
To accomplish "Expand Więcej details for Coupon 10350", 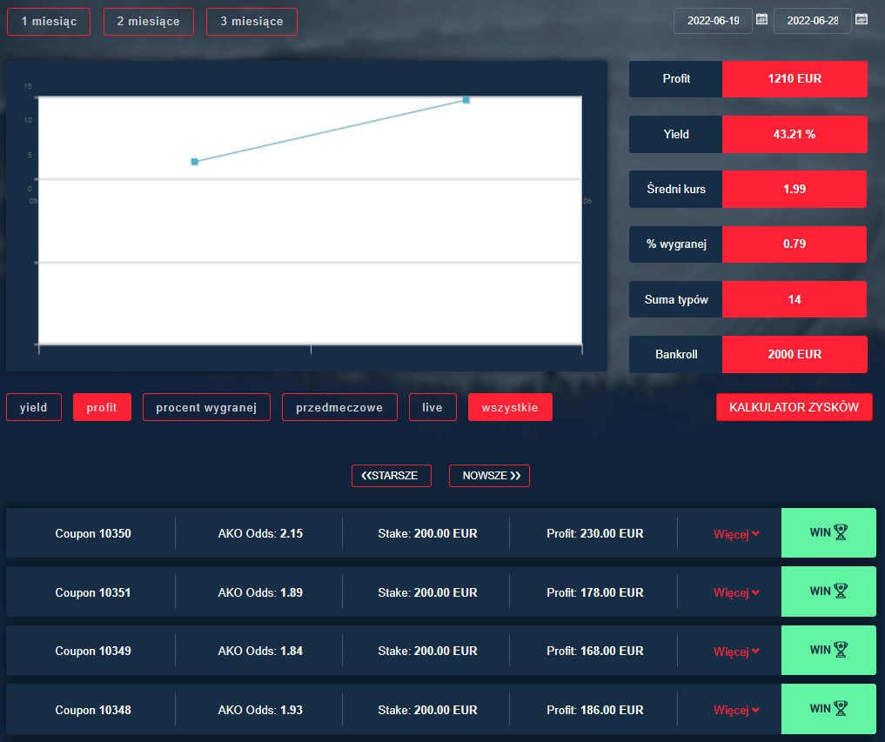I will pos(736,534).
